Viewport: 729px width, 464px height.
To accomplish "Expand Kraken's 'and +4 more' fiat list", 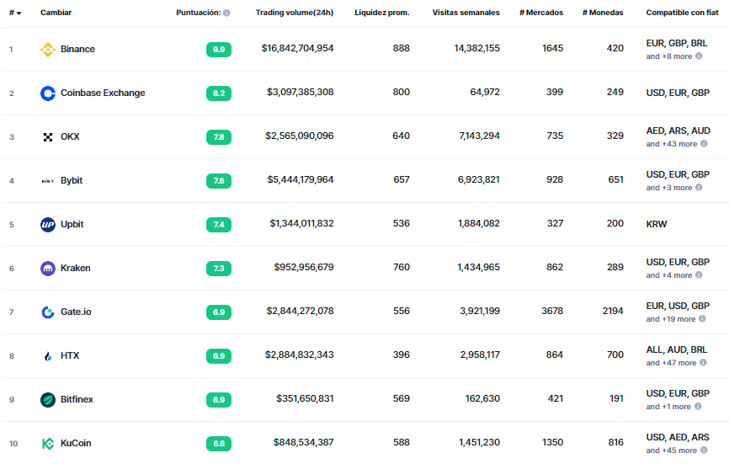I will (x=669, y=275).
